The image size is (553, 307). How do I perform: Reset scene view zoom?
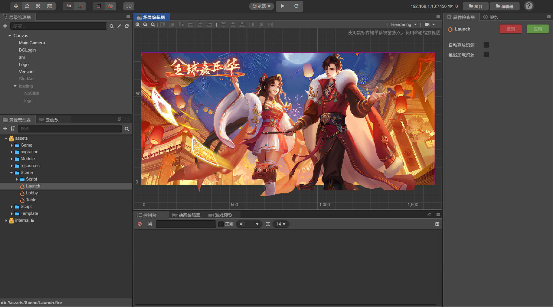click(153, 24)
